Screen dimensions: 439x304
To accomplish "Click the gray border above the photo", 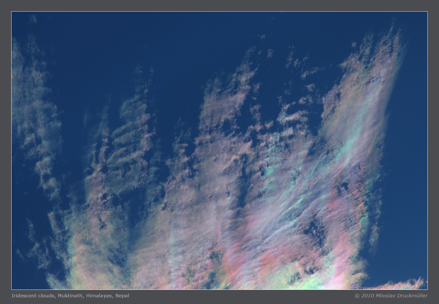I will tap(219, 6).
